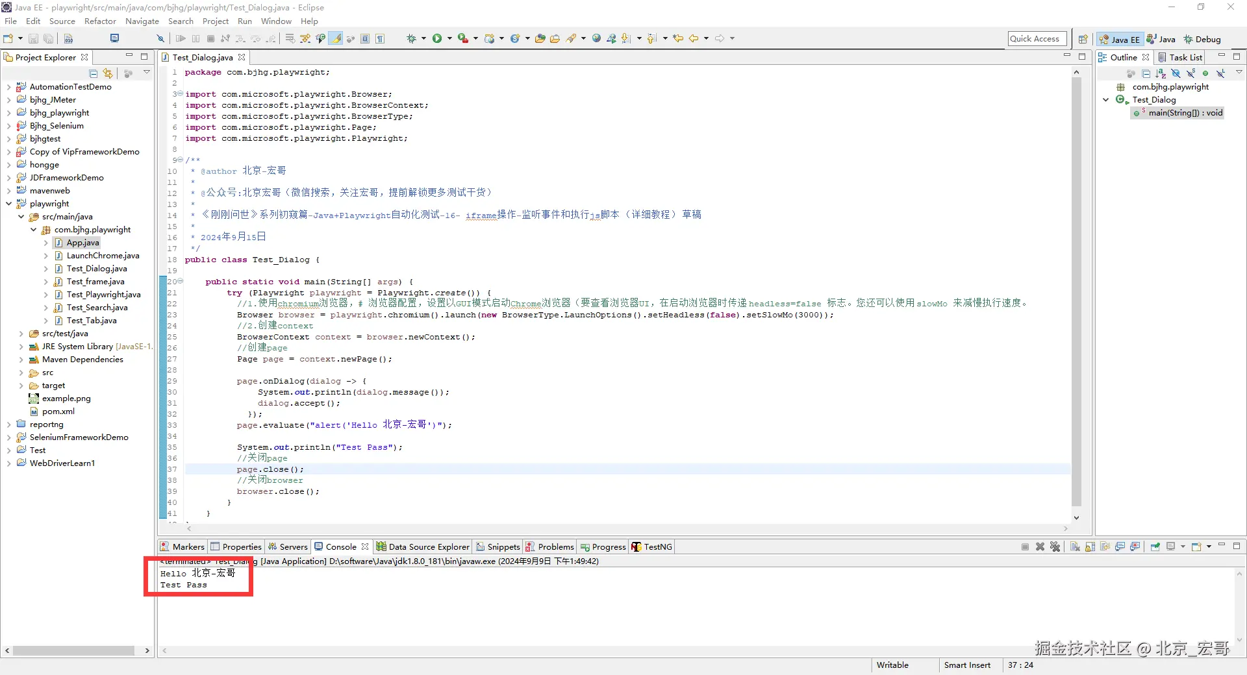Click the Skip All Breakpoints icon

160,38
